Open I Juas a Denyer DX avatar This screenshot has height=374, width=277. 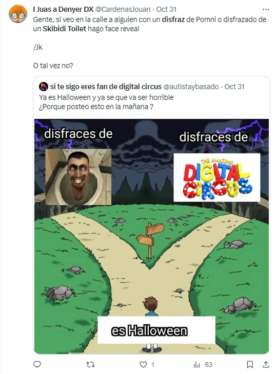pyautogui.click(x=18, y=14)
